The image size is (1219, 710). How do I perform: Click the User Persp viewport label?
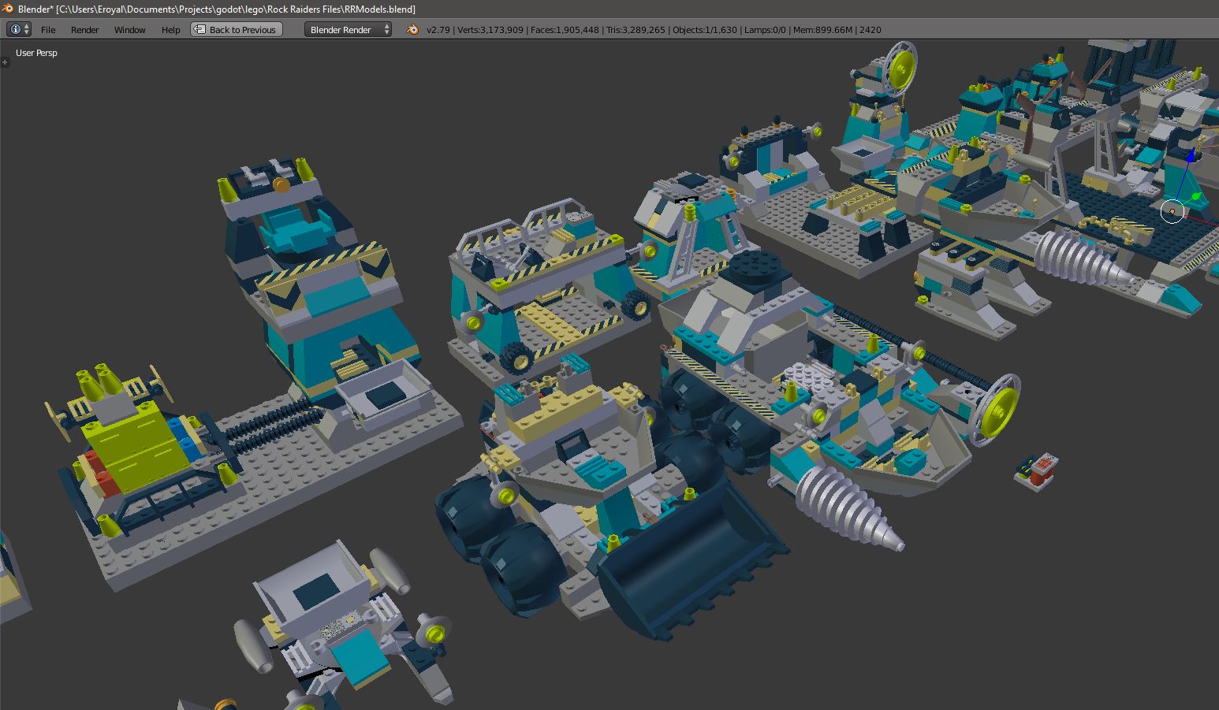pos(36,53)
